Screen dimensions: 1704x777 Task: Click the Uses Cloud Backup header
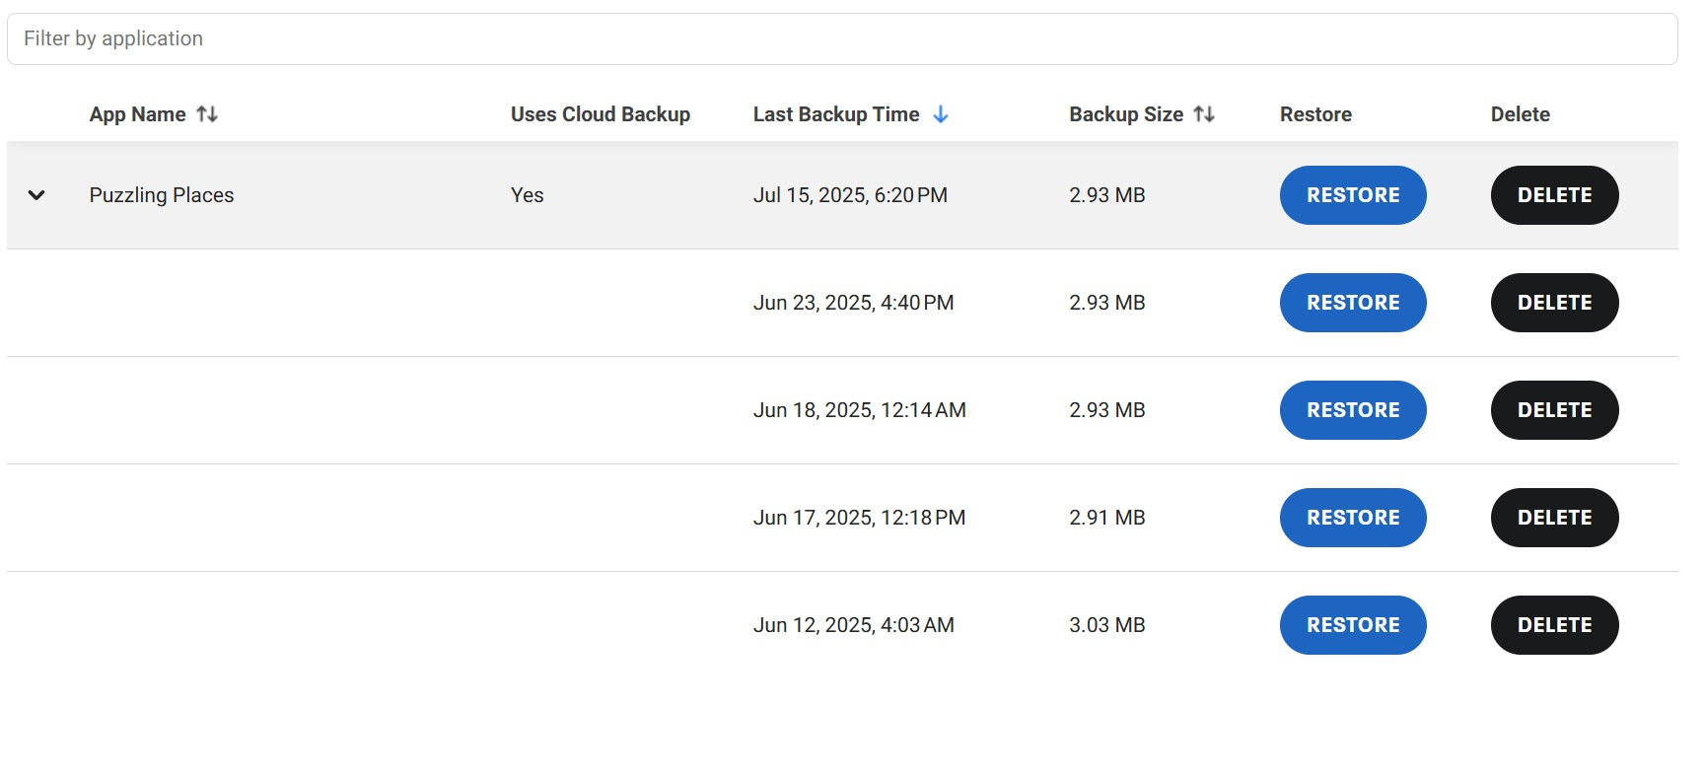point(600,114)
